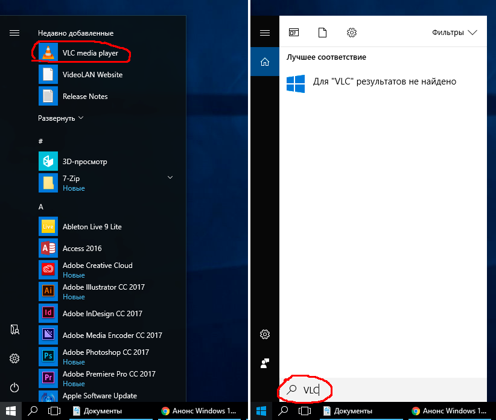The width and height of the screenshot is (496, 420).
Task: Click Start button on left taskbar
Action: (x=11, y=411)
